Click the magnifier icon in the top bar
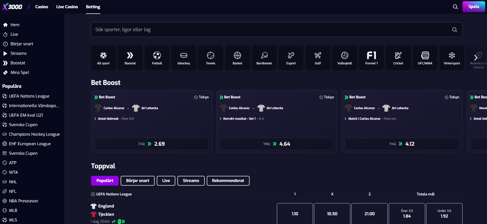This screenshot has width=487, height=224. pos(456,7)
